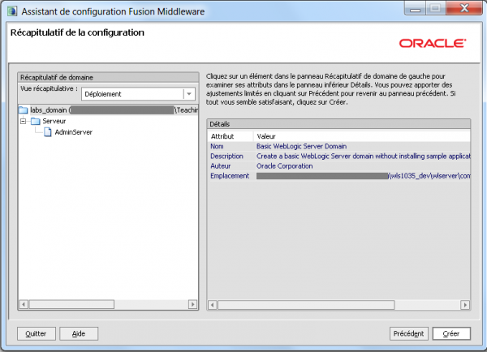Select the Description attribute row label

point(226,157)
